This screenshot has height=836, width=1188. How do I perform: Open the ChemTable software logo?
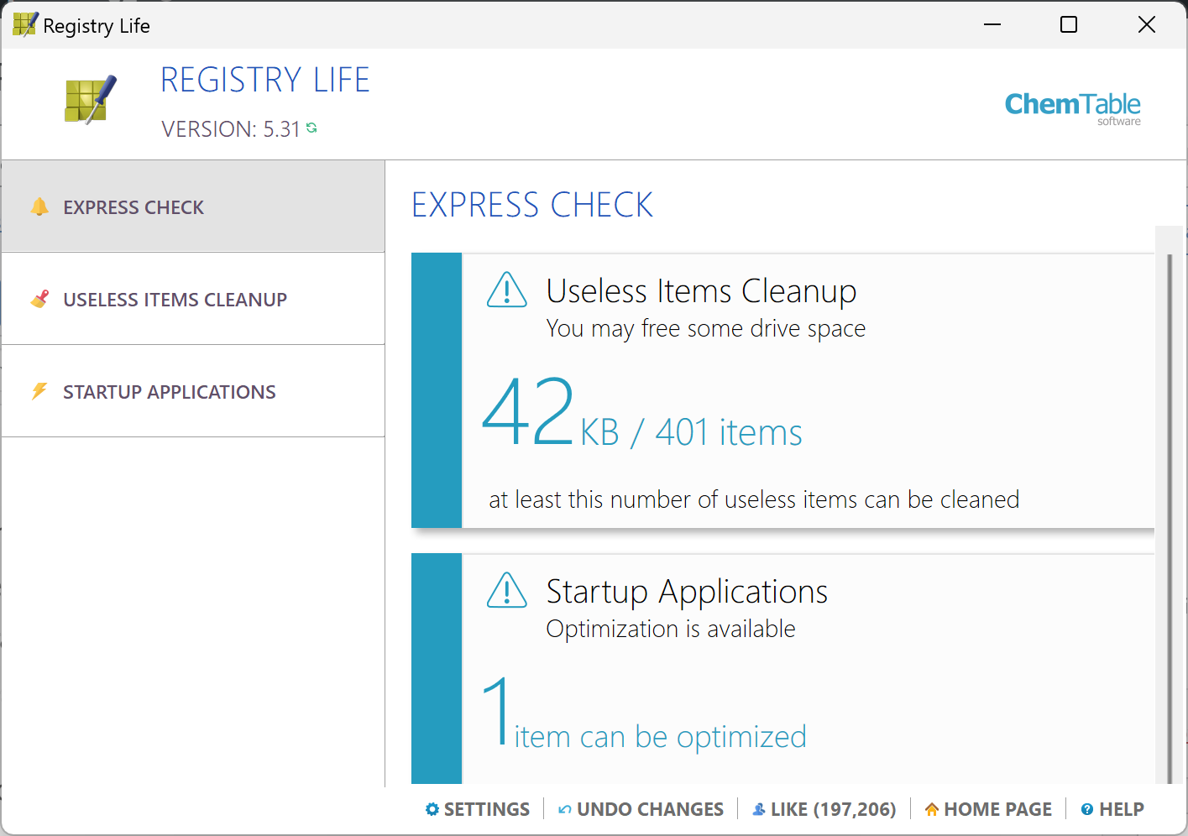pos(1073,108)
